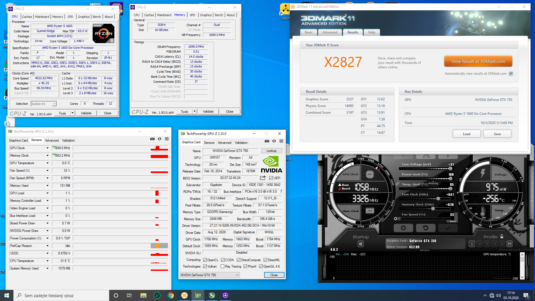Click camera icon in GPU-Z Graphics Card window
The image size is (535, 301).
pyautogui.click(x=267, y=141)
